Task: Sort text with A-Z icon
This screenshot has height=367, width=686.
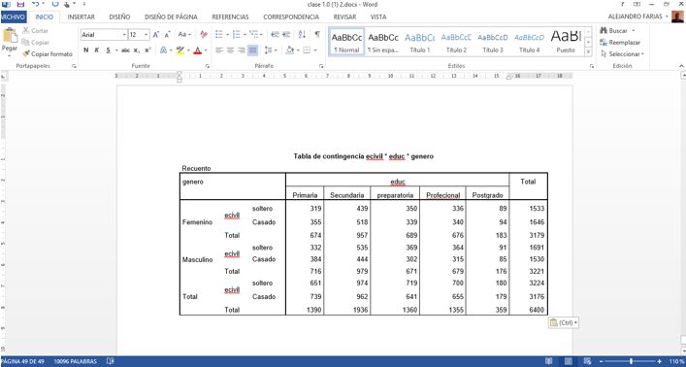Action: 302,35
